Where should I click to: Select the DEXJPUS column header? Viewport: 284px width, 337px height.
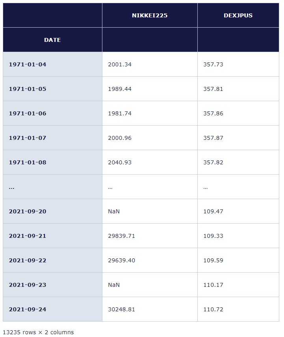238,15
